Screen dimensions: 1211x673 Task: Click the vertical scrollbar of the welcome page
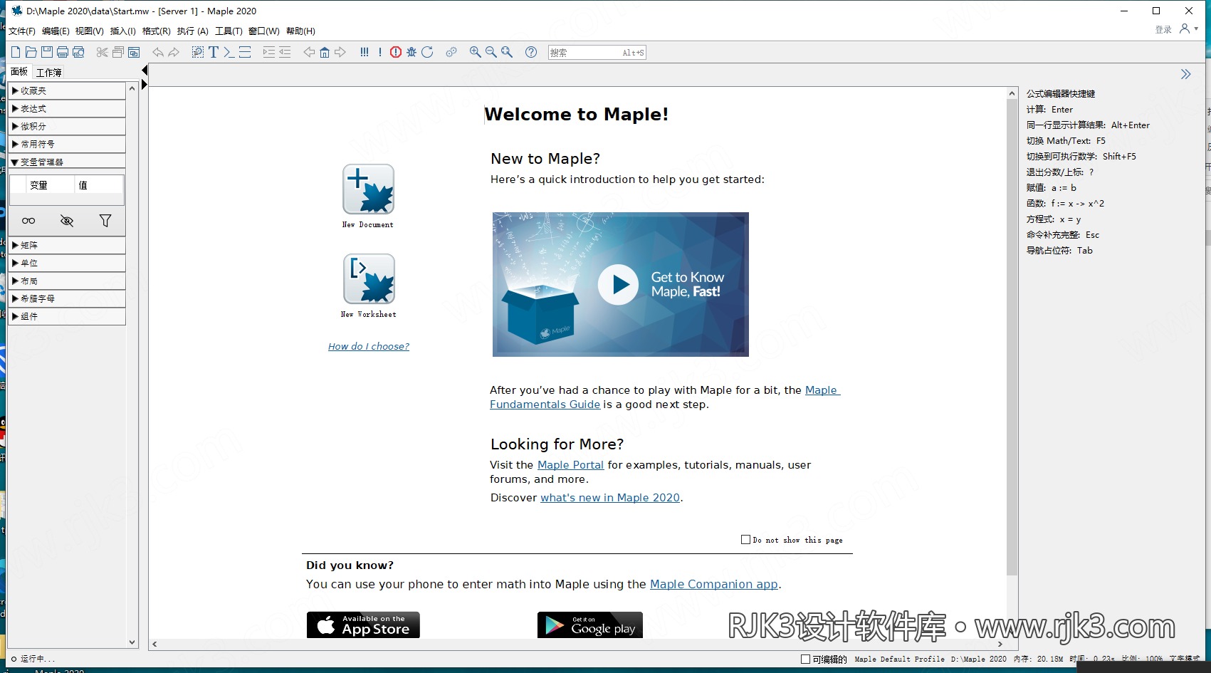click(x=1012, y=338)
